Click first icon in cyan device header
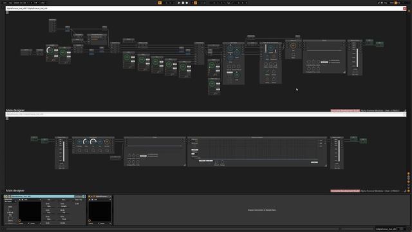Image resolution: width=412 pixels, height=232 pixels. 5,196
